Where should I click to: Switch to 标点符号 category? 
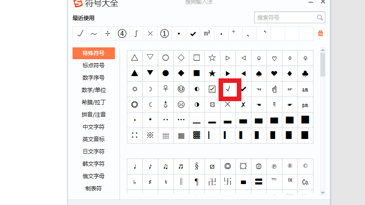[94, 65]
